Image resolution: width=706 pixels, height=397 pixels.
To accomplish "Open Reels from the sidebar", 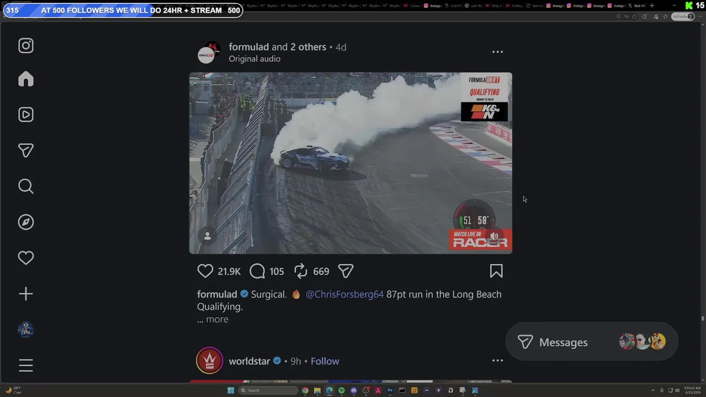I will pyautogui.click(x=26, y=115).
